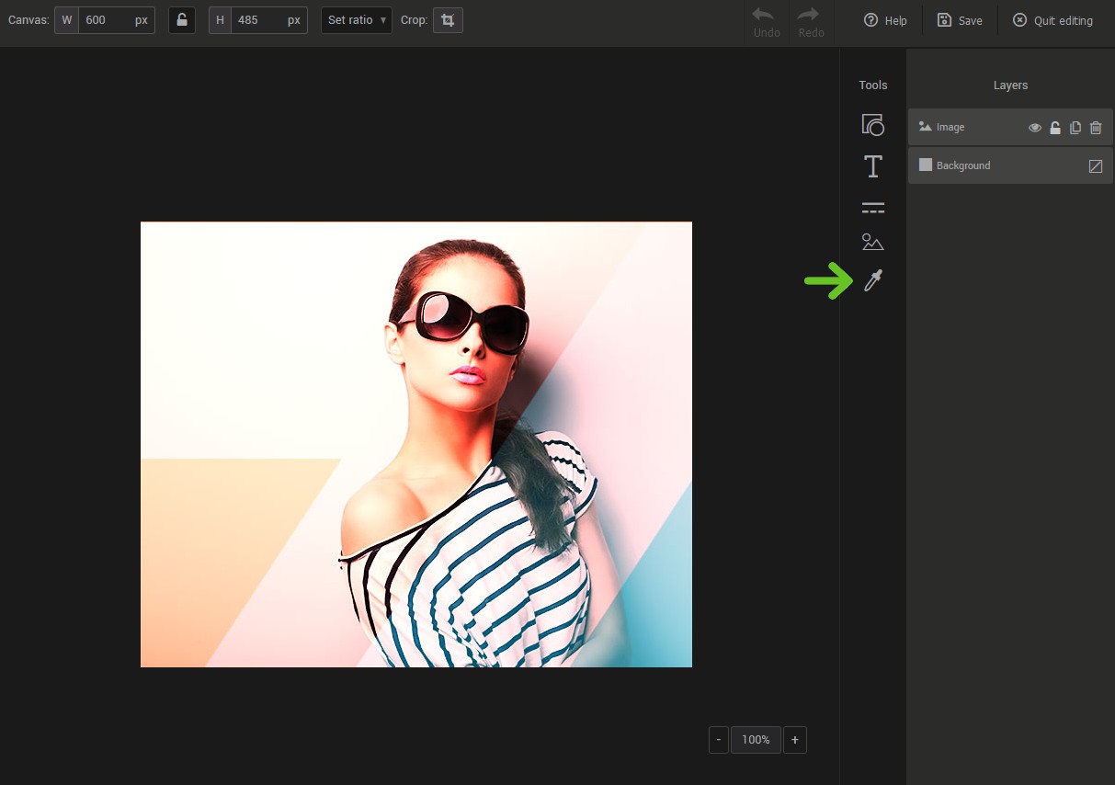Click the Crop icon button

448,20
